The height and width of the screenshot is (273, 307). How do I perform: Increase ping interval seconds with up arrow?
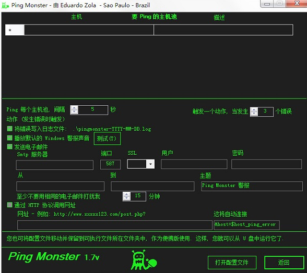pyautogui.click(x=74, y=108)
